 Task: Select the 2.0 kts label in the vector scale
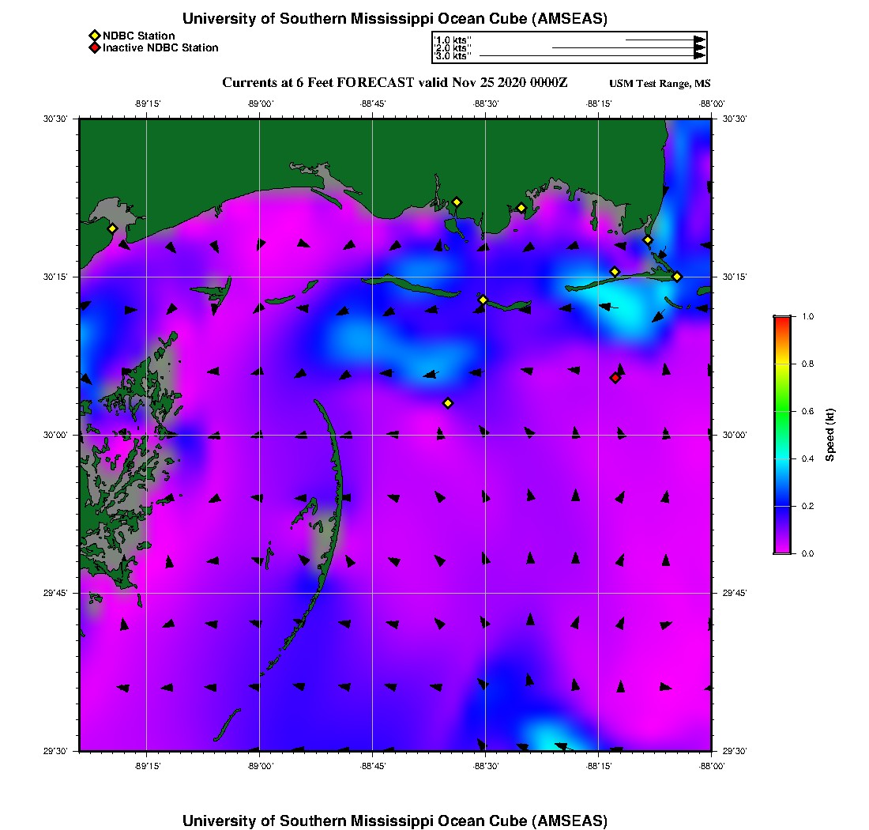click(453, 48)
